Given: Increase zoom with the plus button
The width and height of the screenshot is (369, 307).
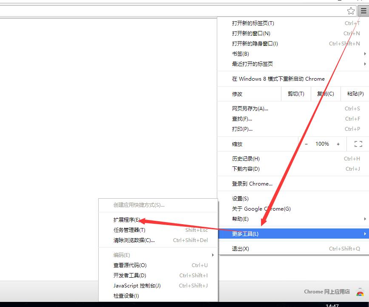Looking at the screenshot, I should tap(338, 144).
